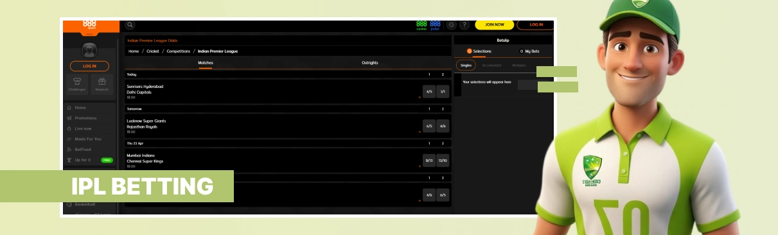Open the My Bets tab in Betslip

coord(529,51)
